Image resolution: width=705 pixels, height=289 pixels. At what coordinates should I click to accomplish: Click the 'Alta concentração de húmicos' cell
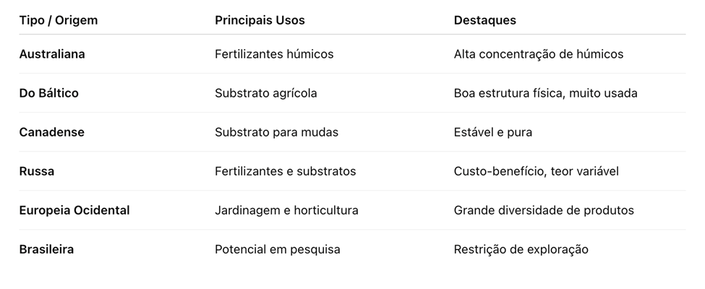(x=538, y=54)
